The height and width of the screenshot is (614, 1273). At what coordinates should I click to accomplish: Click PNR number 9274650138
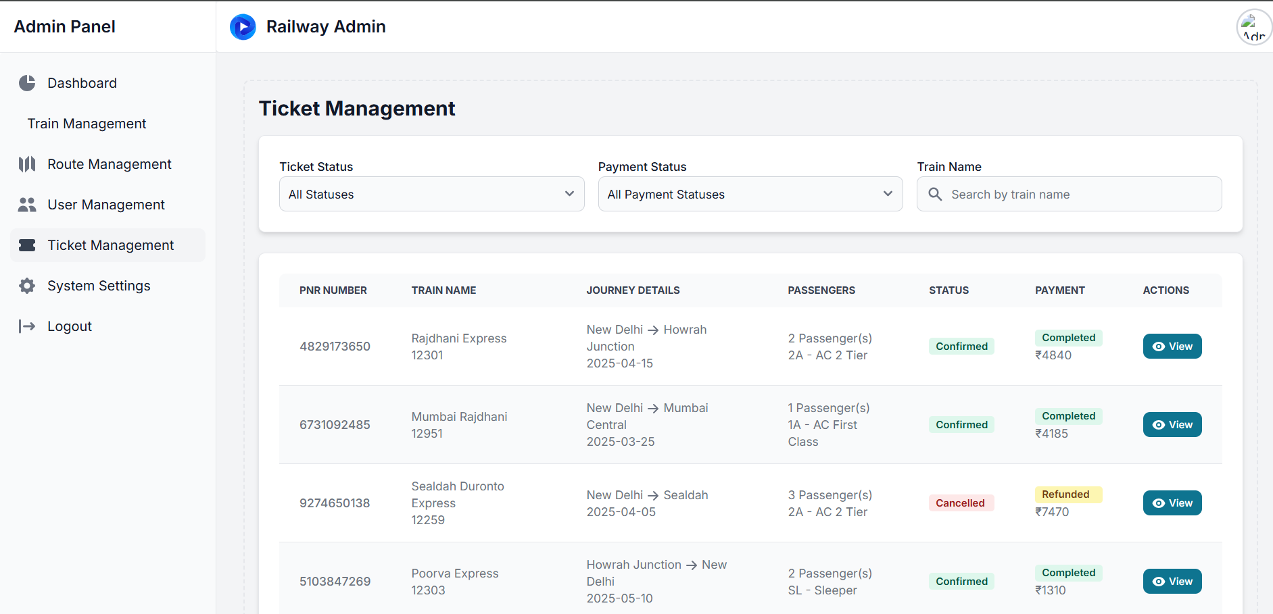[335, 503]
